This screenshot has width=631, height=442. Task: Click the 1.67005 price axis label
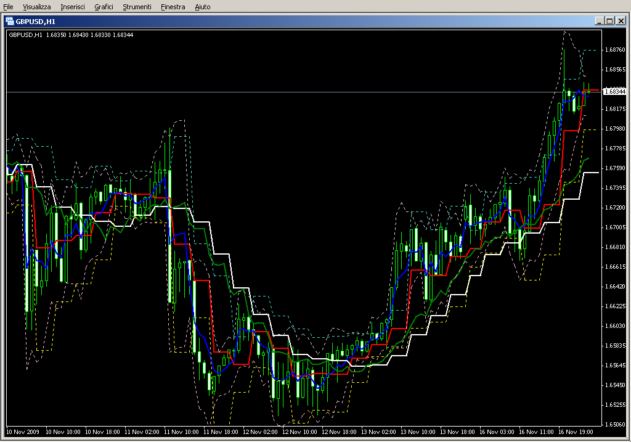pyautogui.click(x=616, y=227)
